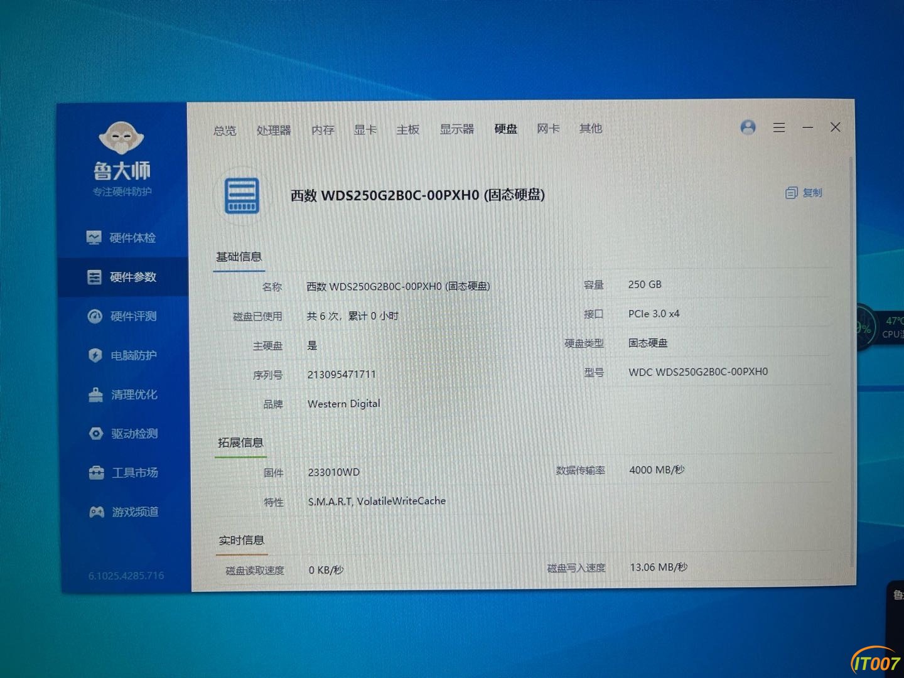Select 硬件参数 in the sidebar

[122, 277]
